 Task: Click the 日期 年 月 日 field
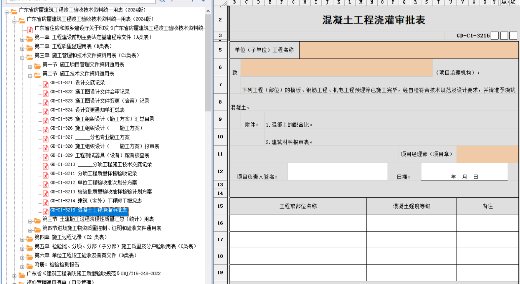coord(464,172)
